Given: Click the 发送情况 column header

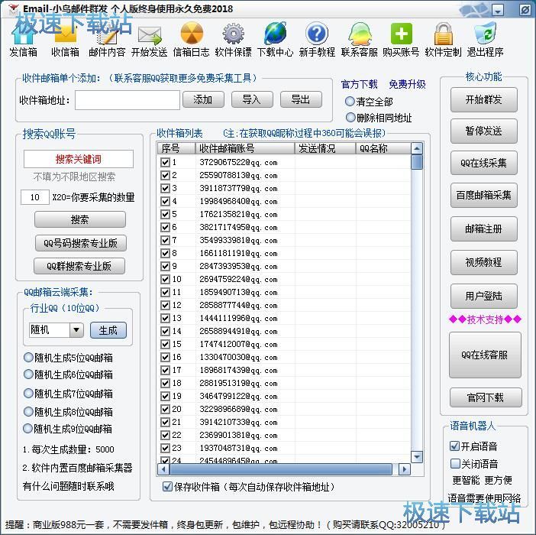Looking at the screenshot, I should pos(325,148).
